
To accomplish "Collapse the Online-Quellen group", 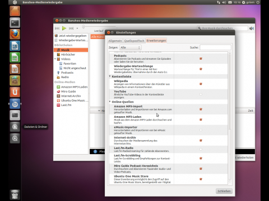I will [110, 102].
